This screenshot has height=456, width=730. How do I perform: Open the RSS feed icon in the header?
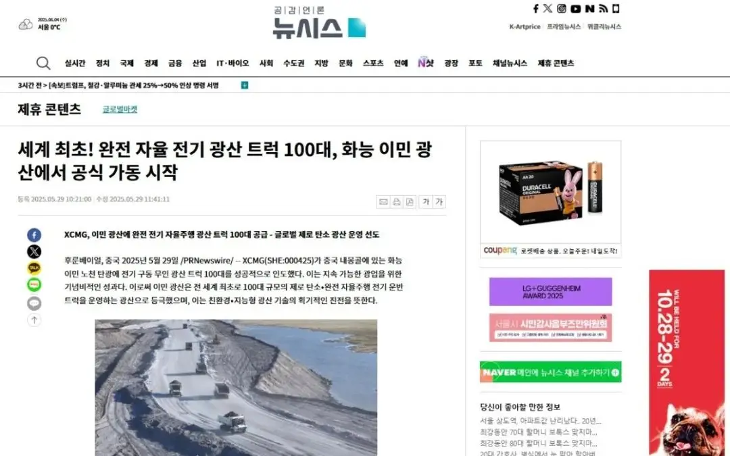coord(604,8)
